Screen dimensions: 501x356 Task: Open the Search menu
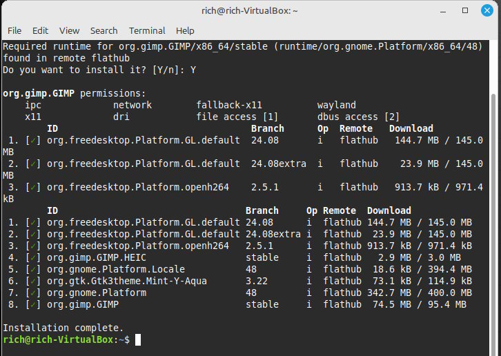click(104, 30)
